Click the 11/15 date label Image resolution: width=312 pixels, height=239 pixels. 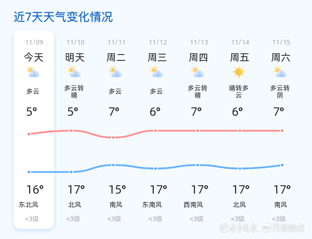(281, 42)
